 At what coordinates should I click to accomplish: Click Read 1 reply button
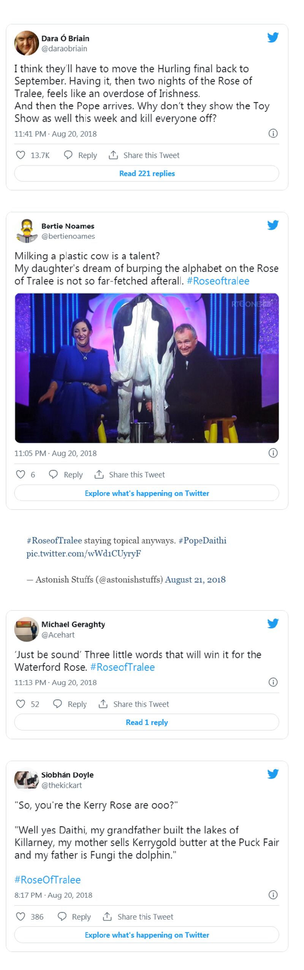(x=147, y=722)
